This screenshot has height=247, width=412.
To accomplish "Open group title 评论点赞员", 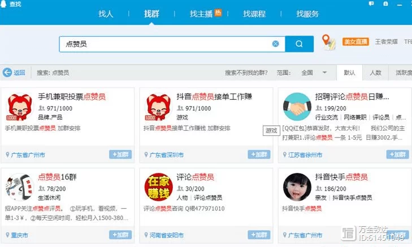I will click(195, 177).
